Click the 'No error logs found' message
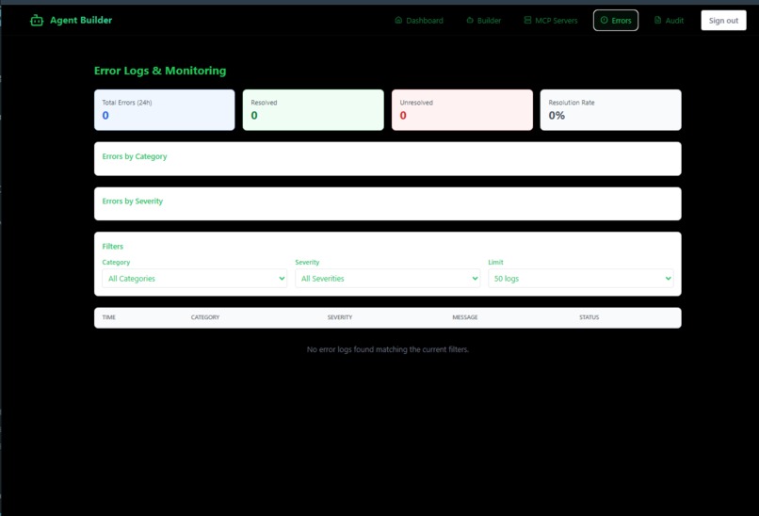This screenshot has width=759, height=516. pos(388,349)
